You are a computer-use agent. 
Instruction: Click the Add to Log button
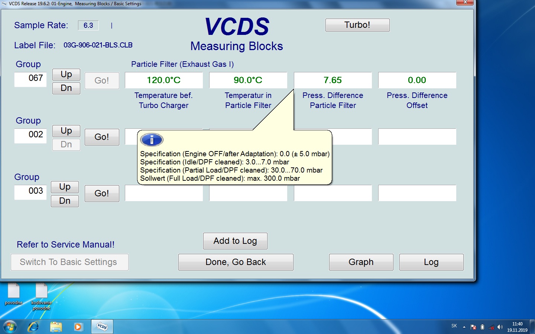235,241
